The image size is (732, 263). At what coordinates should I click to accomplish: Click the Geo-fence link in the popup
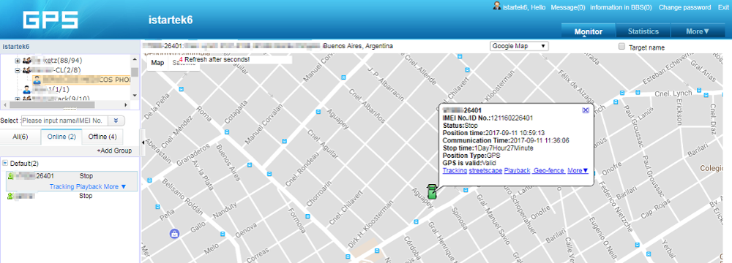548,171
